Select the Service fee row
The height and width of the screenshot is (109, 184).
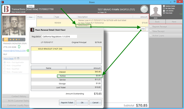66,80
